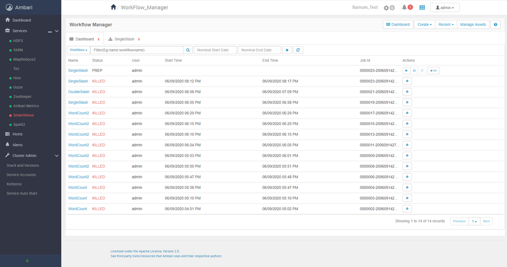Open Workflow Manager help question icon
This screenshot has height=267, width=507.
pos(495,24)
